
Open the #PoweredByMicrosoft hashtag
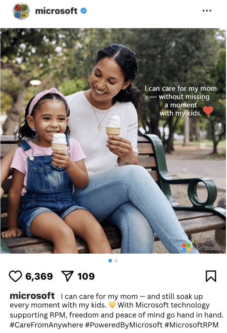(x=124, y=325)
